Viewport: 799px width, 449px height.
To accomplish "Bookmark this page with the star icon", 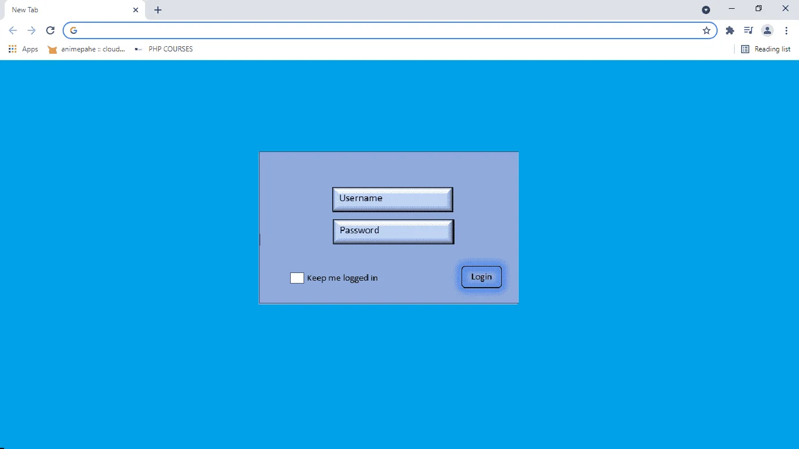I will (707, 30).
